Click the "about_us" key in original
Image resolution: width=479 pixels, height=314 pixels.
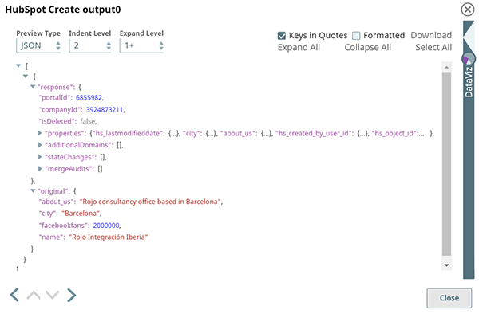[57, 202]
